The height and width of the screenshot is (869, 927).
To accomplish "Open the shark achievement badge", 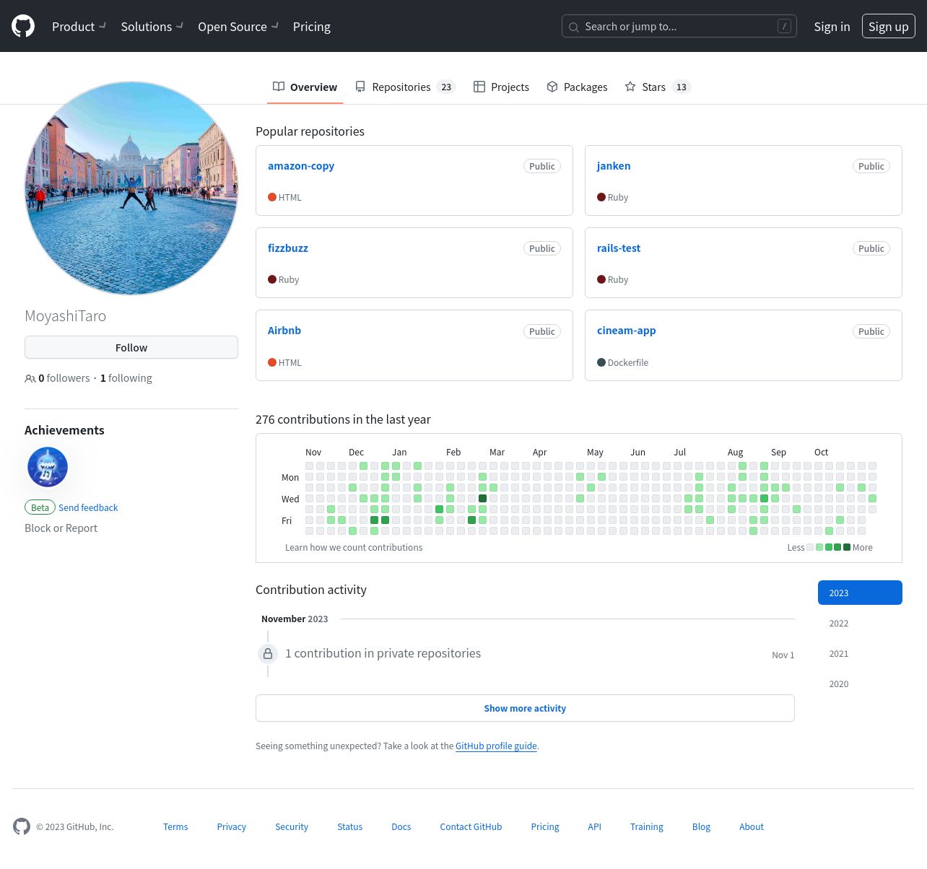I will [48, 467].
